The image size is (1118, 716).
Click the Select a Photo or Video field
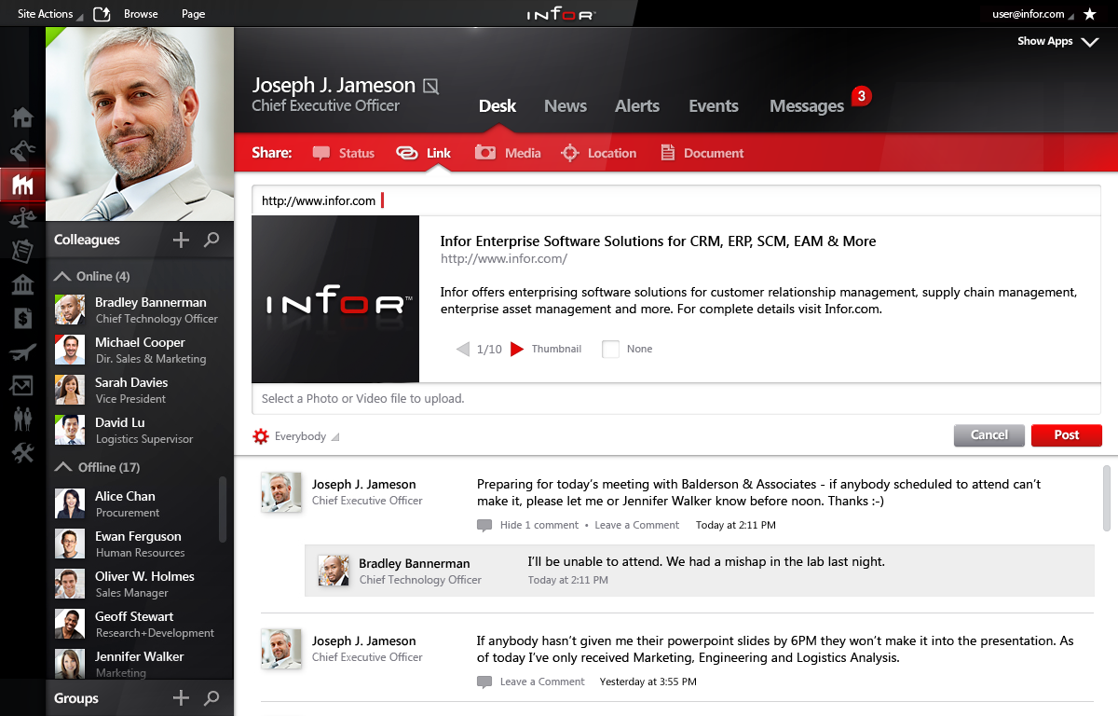coord(676,399)
